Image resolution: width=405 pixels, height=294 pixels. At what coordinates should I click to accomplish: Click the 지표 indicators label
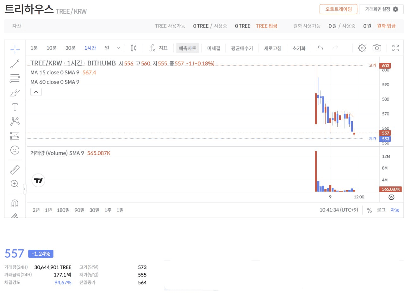click(163, 48)
